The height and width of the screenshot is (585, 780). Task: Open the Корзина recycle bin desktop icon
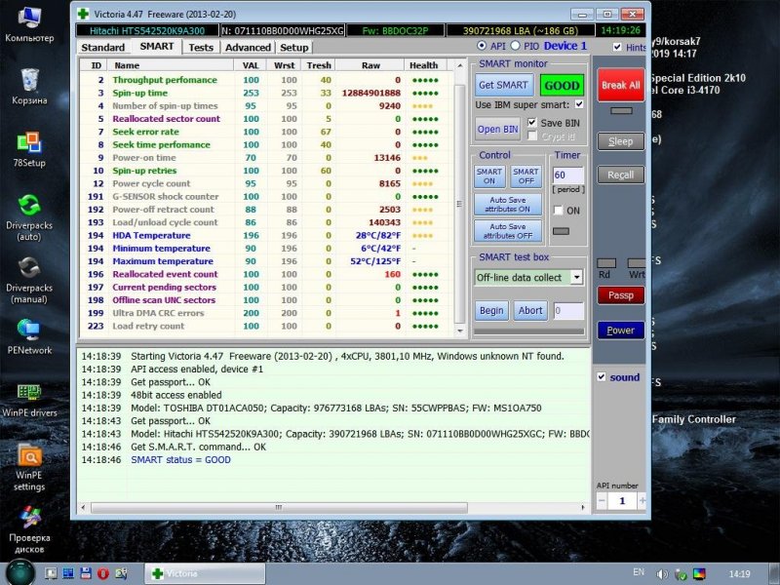(29, 81)
